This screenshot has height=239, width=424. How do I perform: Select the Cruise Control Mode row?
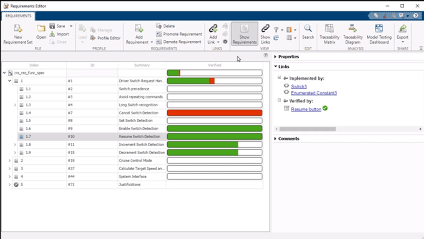coord(135,161)
